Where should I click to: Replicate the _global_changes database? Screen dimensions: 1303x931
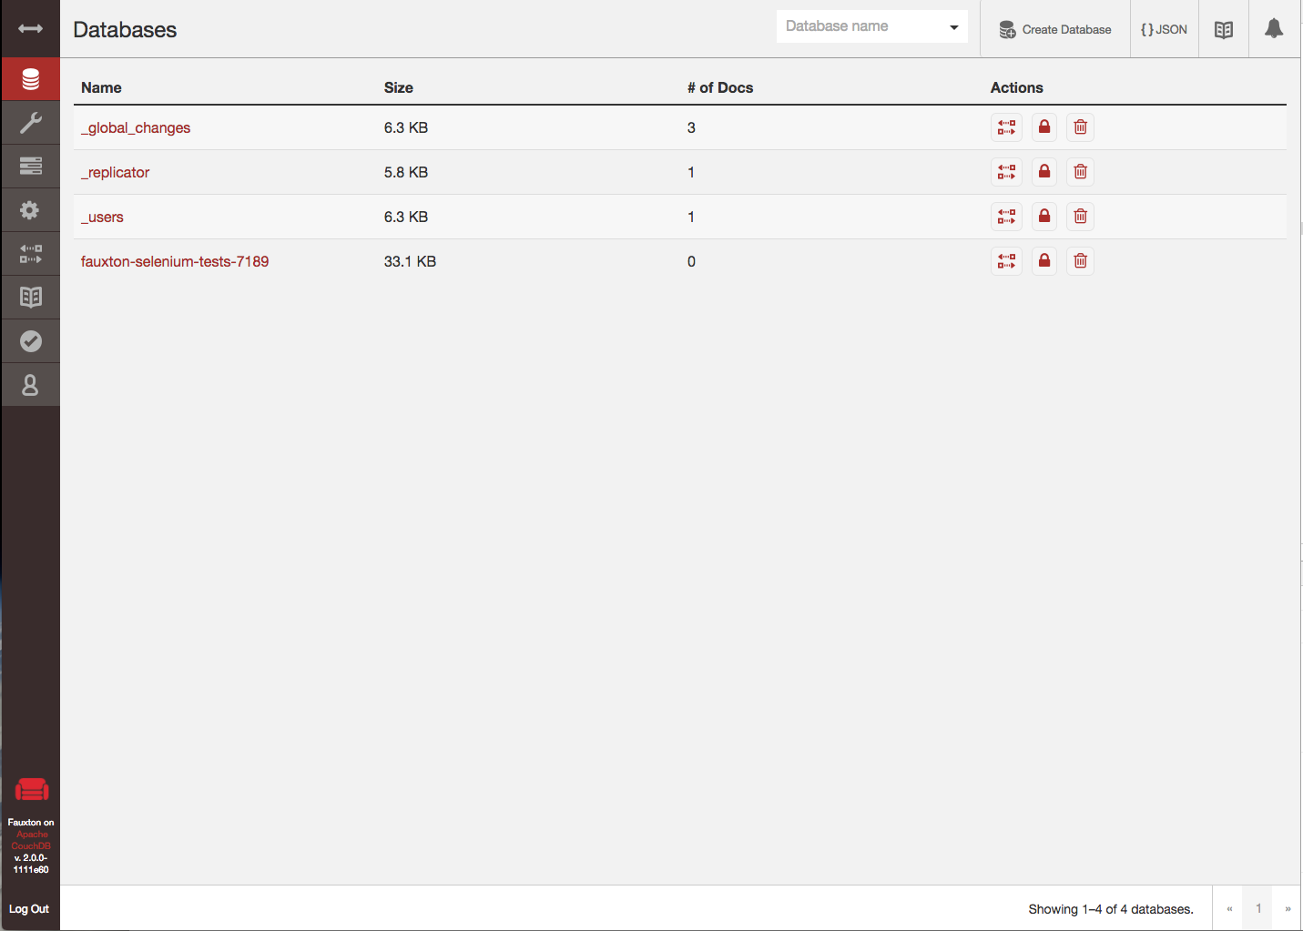1006,127
